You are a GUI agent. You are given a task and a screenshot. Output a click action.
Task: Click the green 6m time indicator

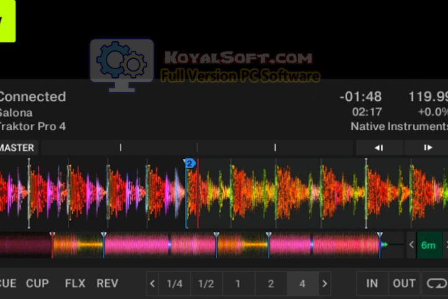tap(428, 245)
